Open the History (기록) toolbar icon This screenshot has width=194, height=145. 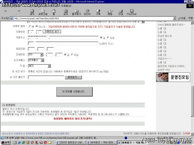(x=98, y=12)
